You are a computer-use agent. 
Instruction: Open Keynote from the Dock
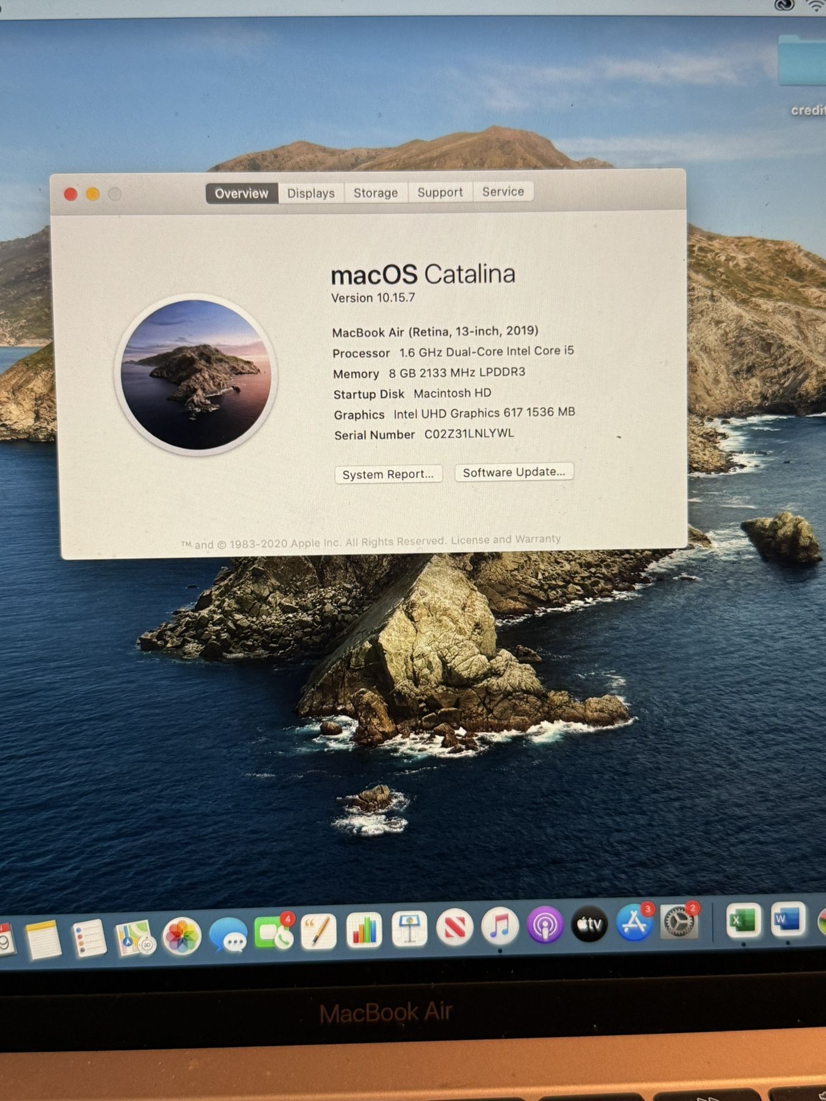(409, 928)
